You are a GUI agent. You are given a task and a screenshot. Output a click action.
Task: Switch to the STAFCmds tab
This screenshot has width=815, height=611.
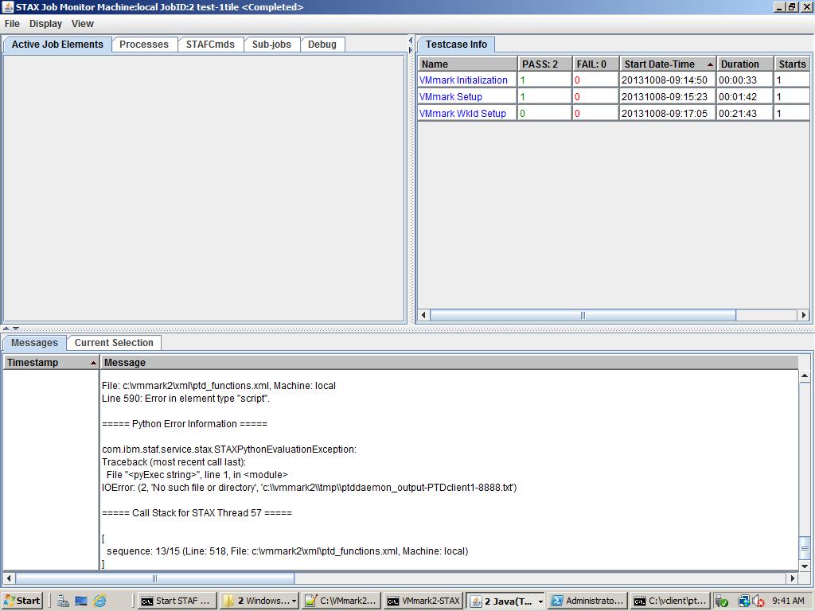pos(210,45)
